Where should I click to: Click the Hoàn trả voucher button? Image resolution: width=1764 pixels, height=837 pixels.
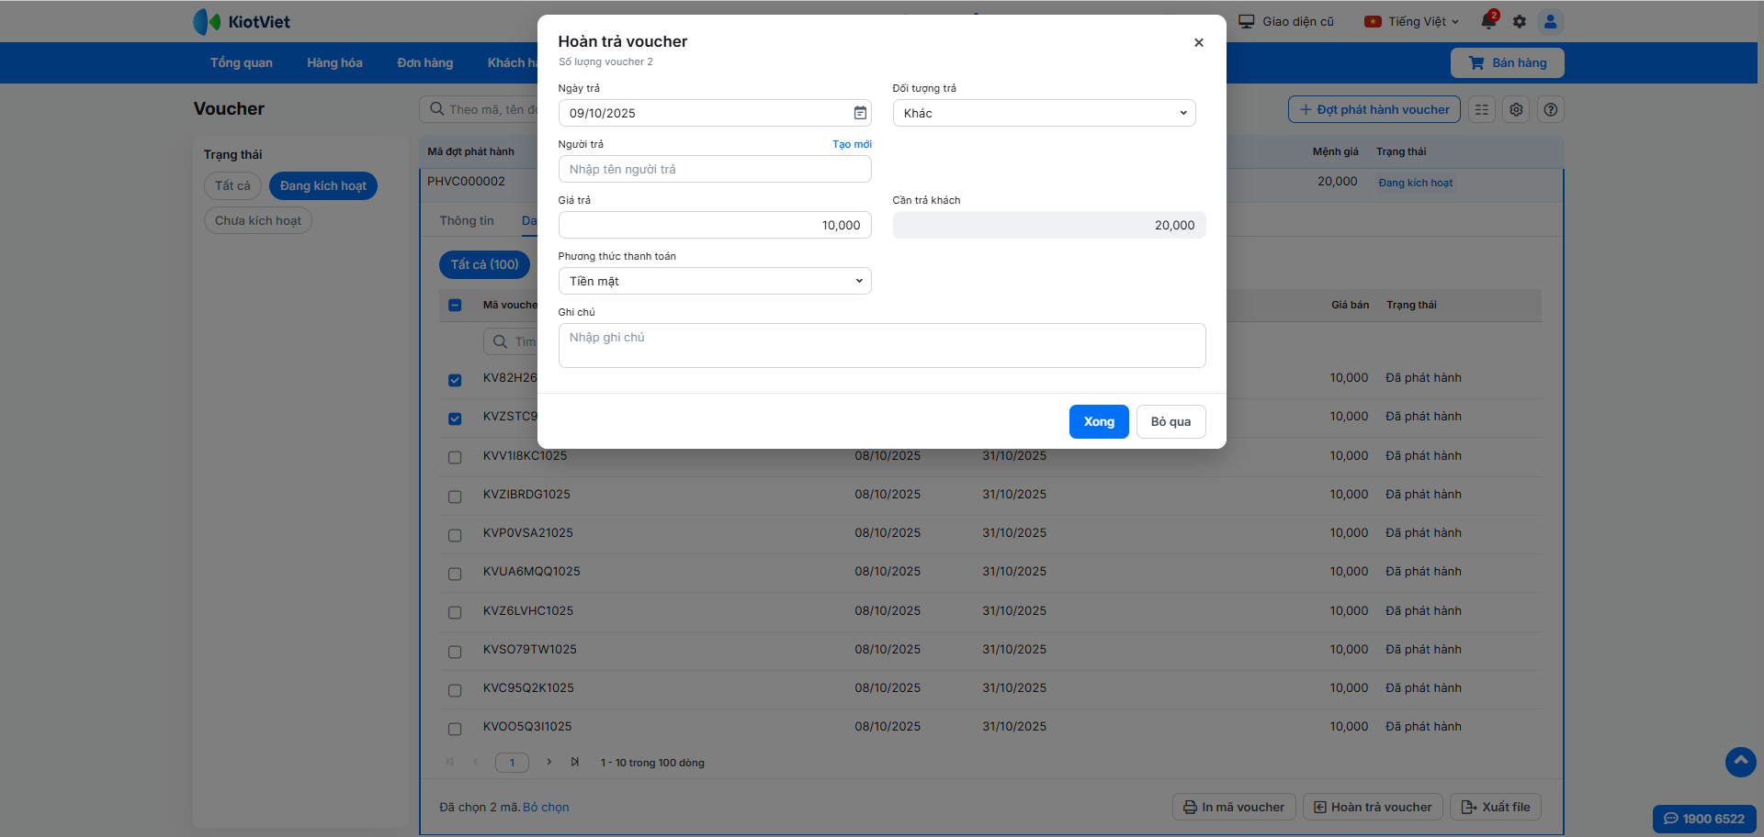coord(1373,807)
